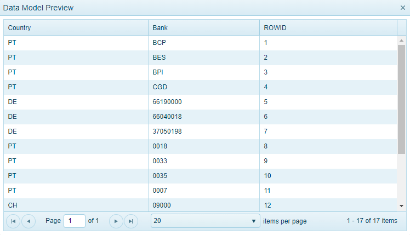Go to the next page
410x235 pixels.
[115, 221]
